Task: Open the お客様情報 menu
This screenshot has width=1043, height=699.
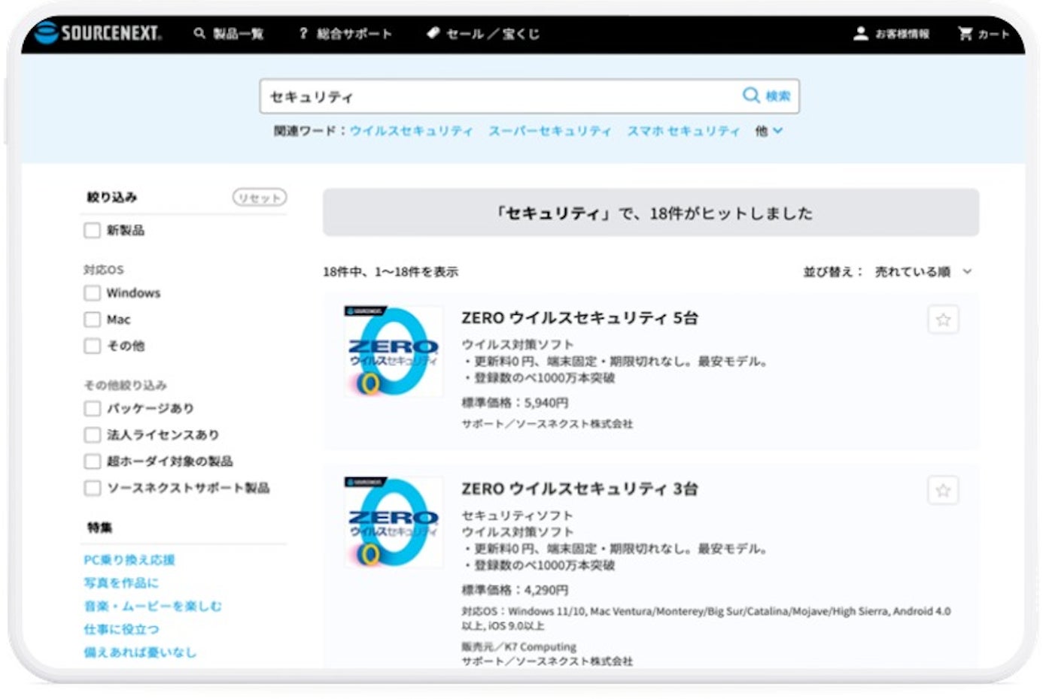Action: (x=902, y=33)
